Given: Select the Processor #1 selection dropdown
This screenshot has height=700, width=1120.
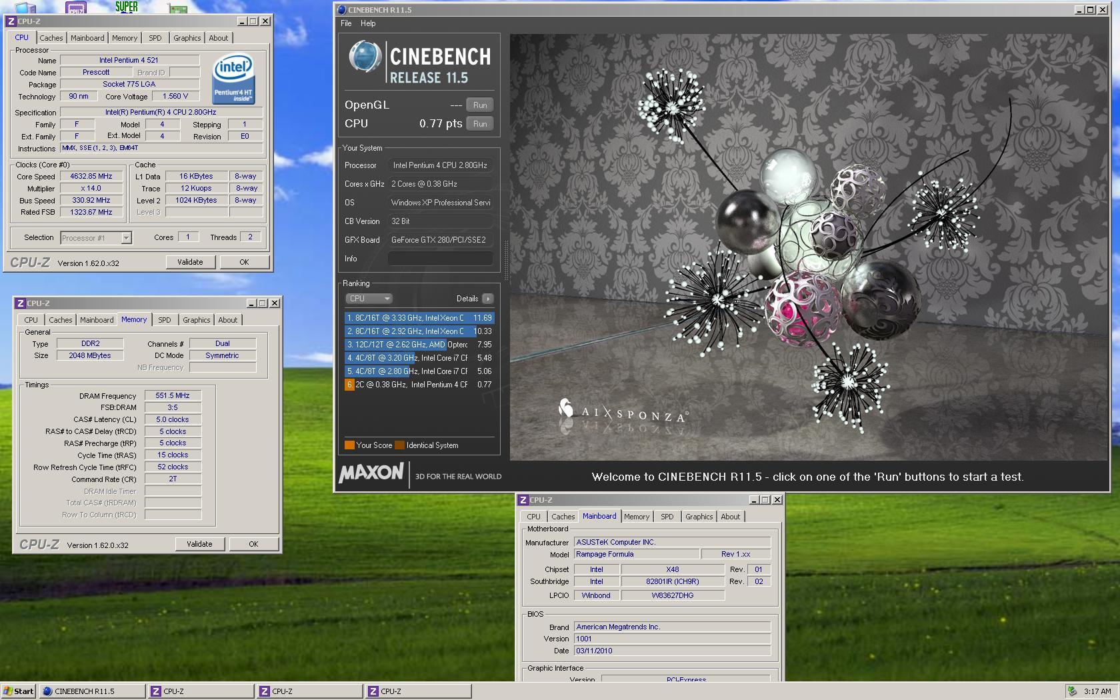Looking at the screenshot, I should pyautogui.click(x=96, y=238).
